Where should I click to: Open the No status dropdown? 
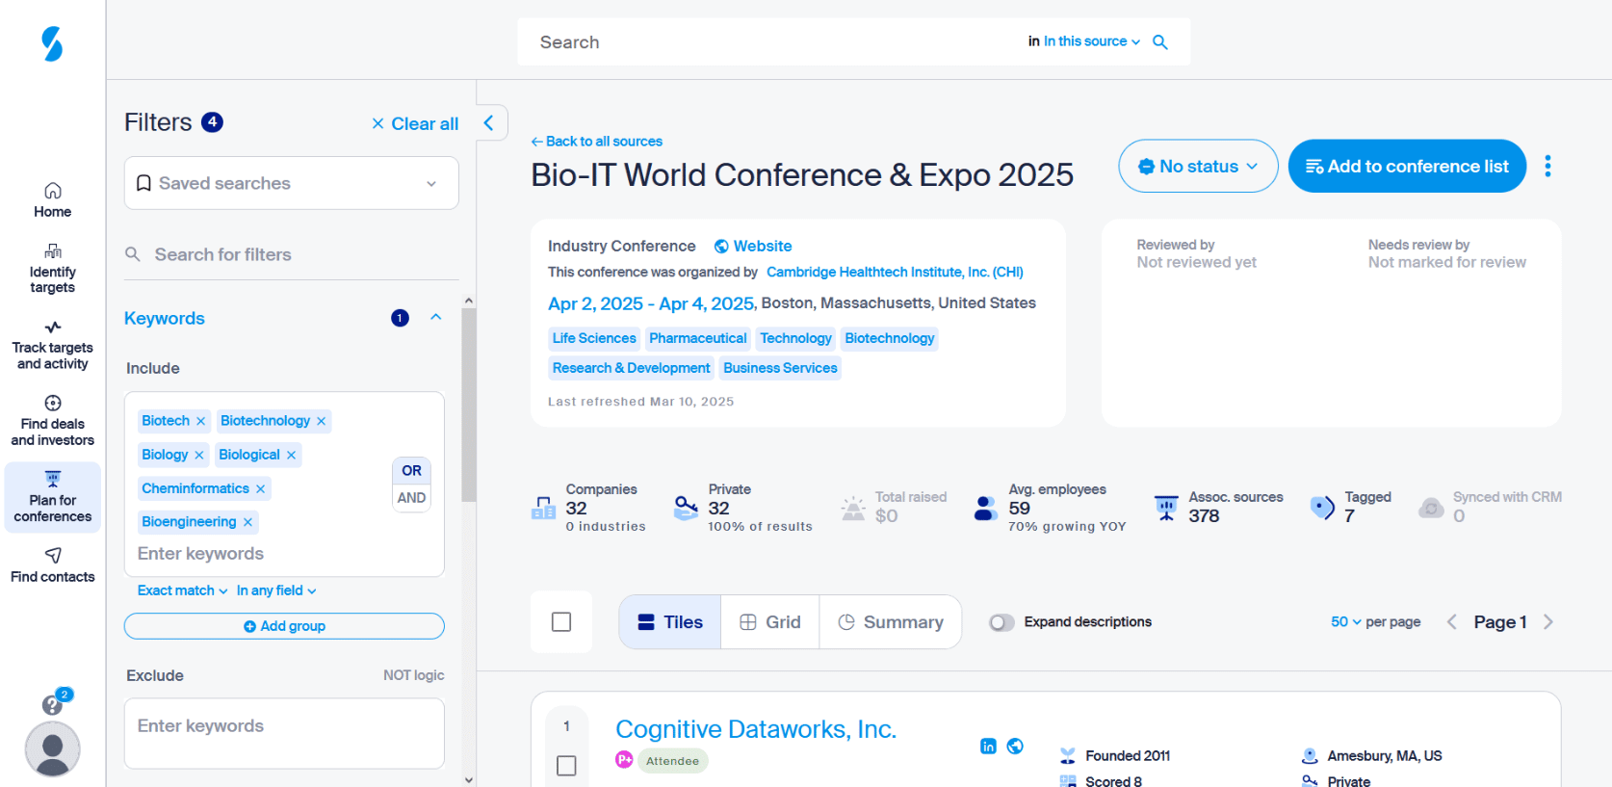click(1198, 166)
